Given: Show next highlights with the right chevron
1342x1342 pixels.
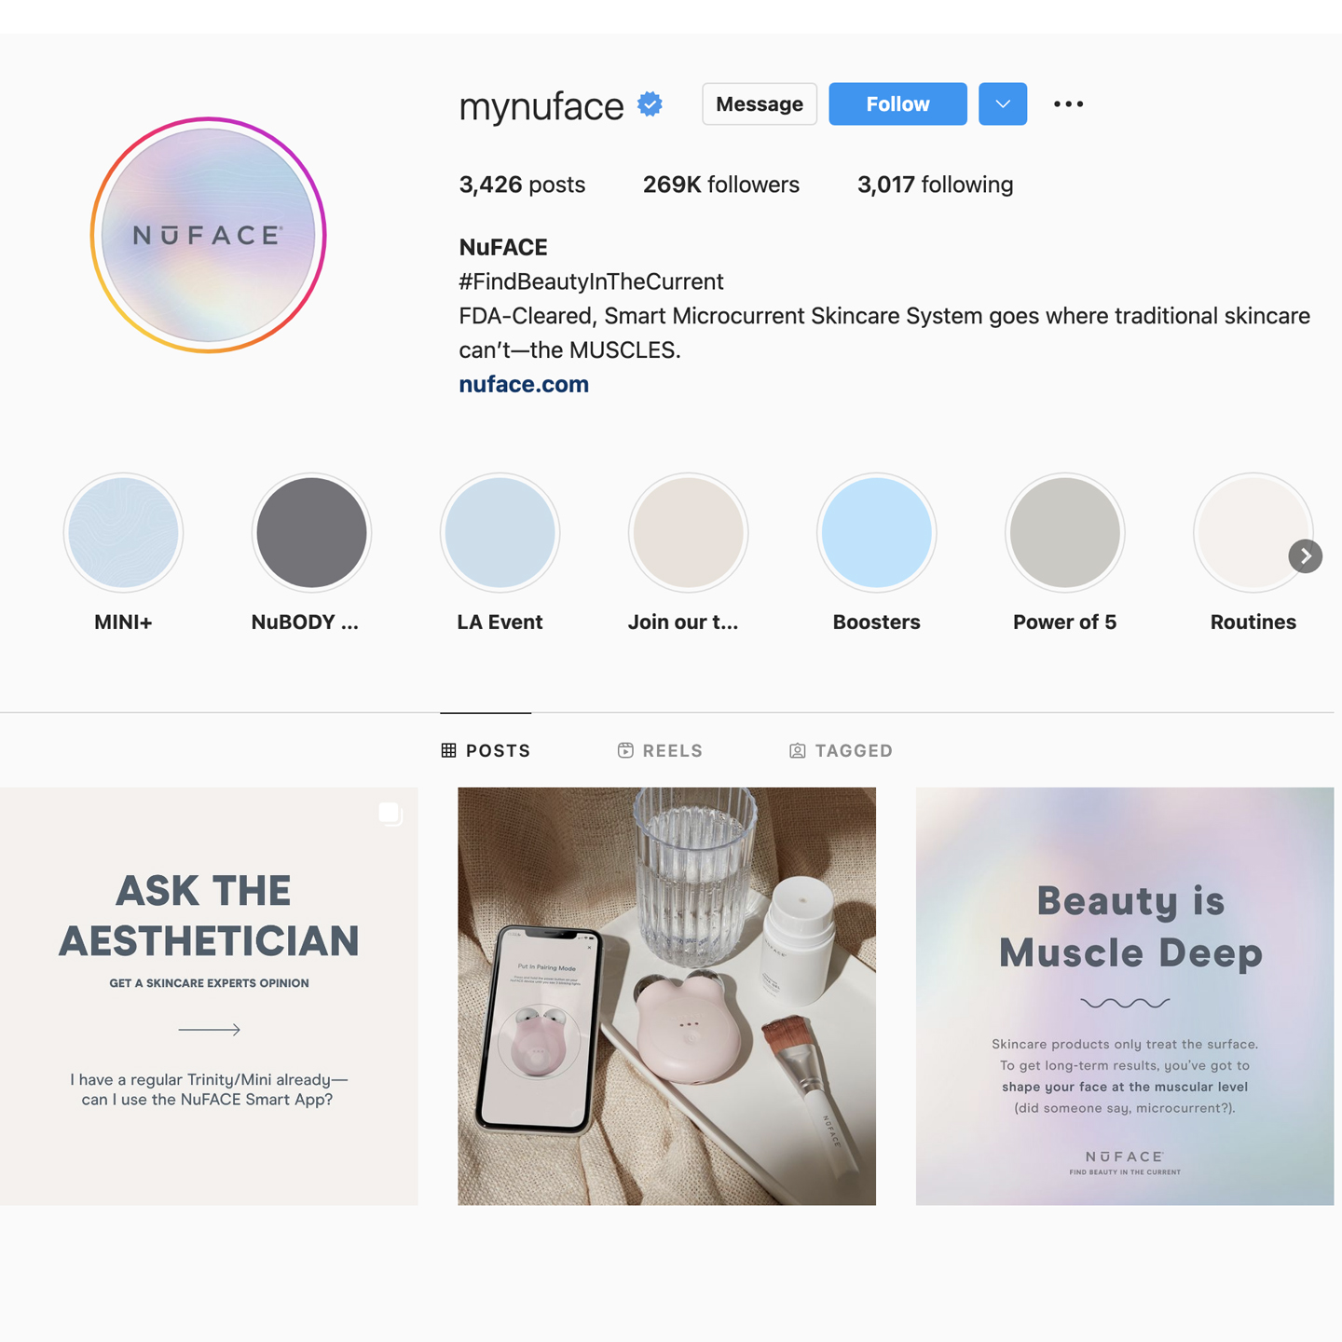Looking at the screenshot, I should tap(1306, 556).
